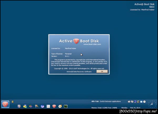Open the keys password tool icon
The height and width of the screenshot is (114, 158).
point(37,106)
